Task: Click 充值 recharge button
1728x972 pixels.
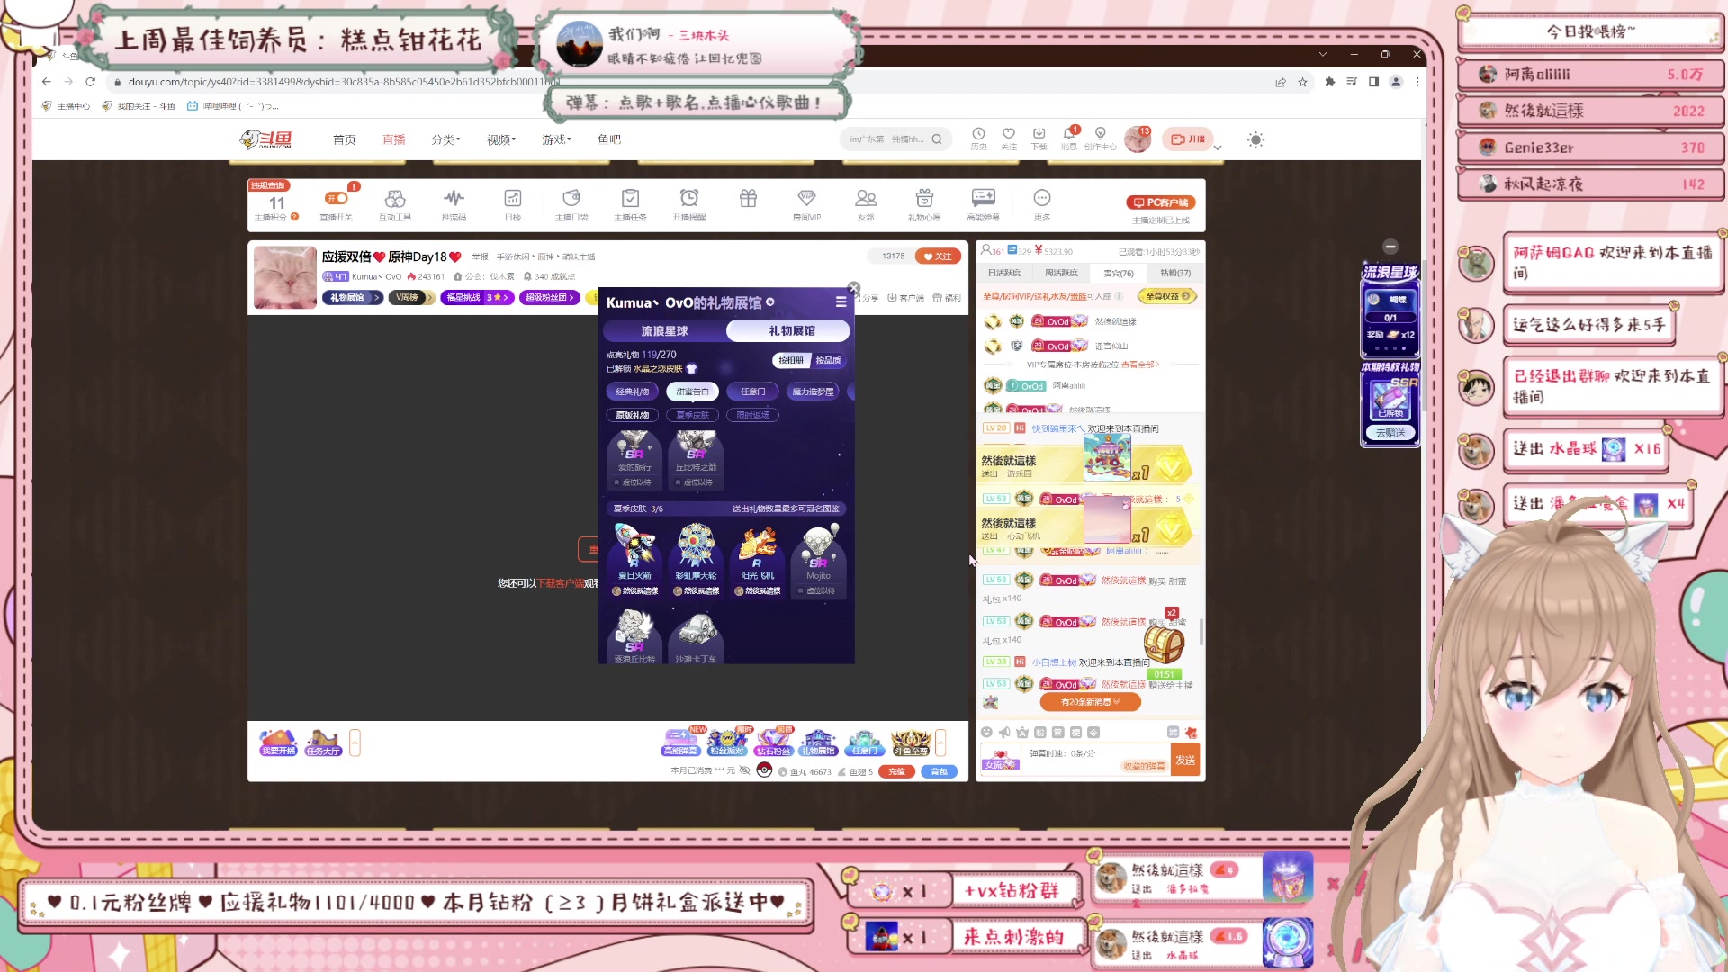Action: (896, 771)
